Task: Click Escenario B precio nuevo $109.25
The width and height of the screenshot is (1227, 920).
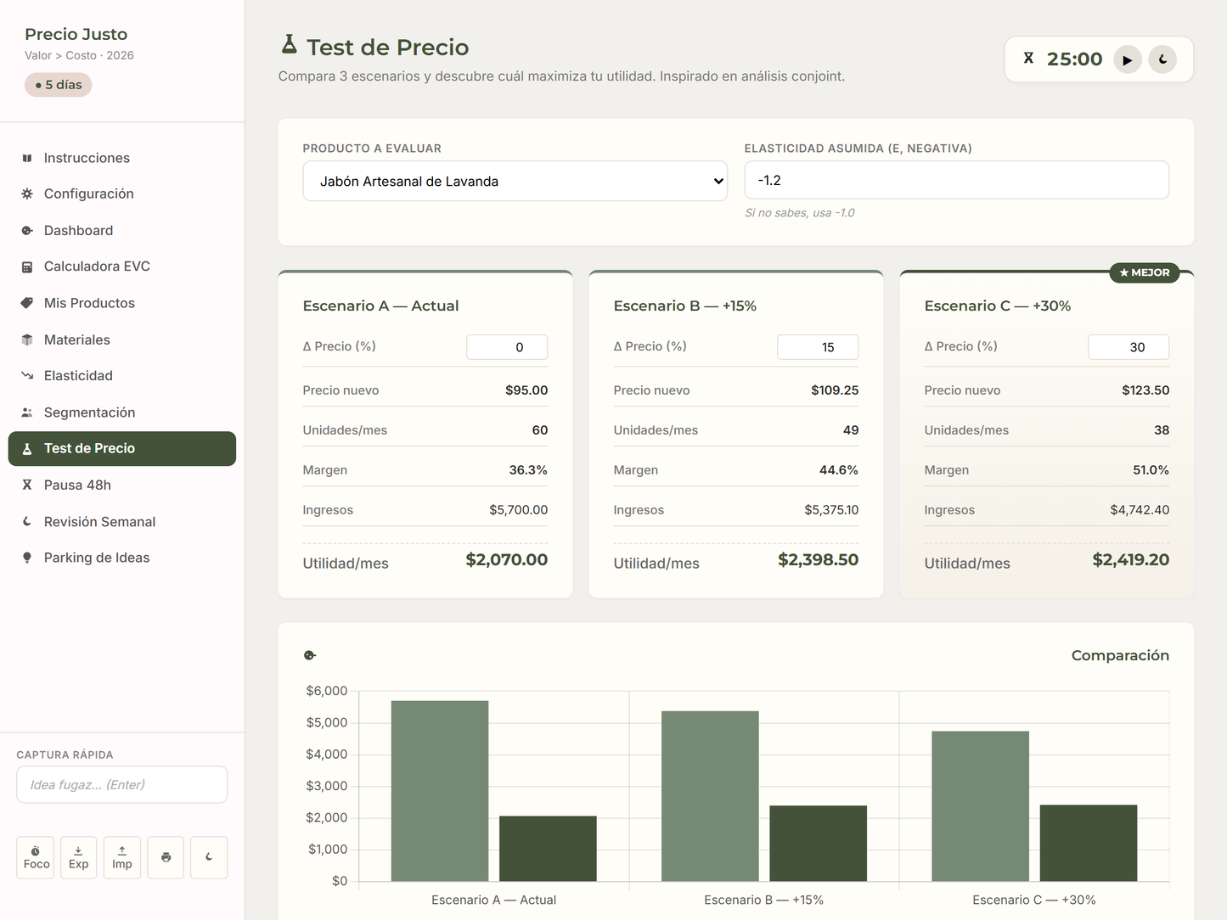Action: coord(835,390)
